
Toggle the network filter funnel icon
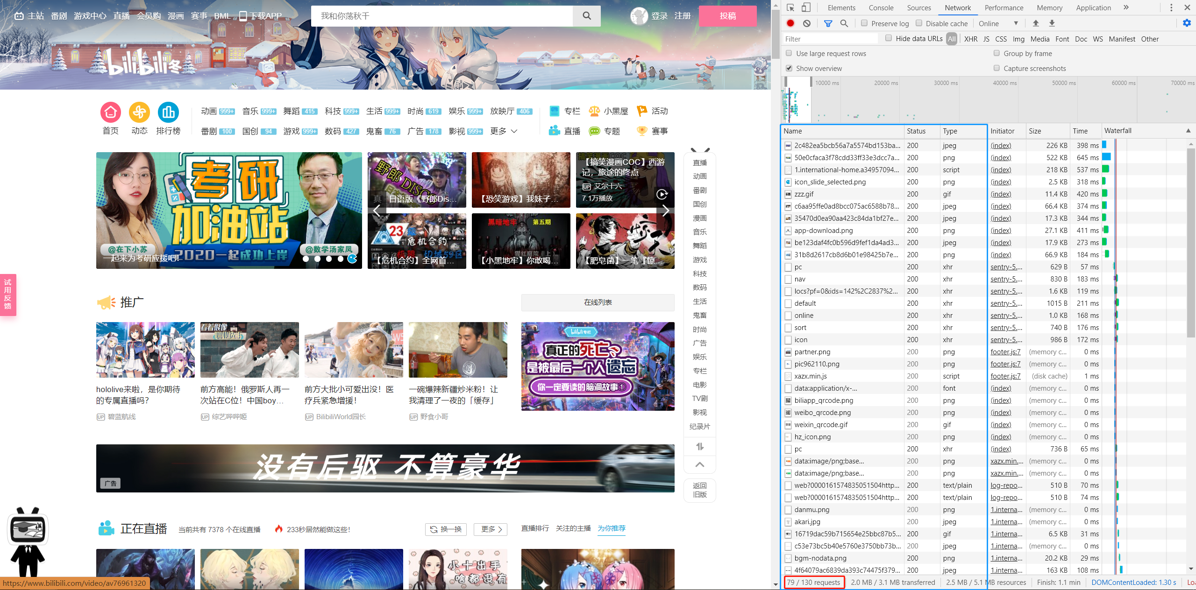coord(828,23)
